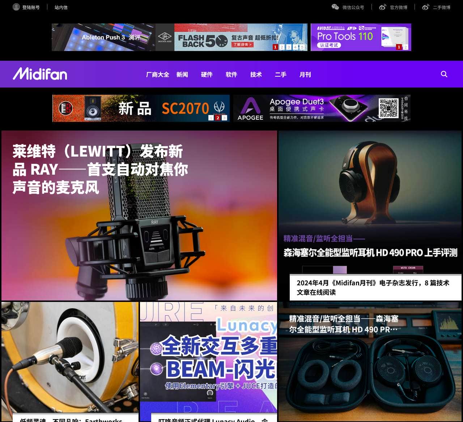Open the Ableton Push 3 测评 banner
This screenshot has height=422, width=463.
coord(103,37)
